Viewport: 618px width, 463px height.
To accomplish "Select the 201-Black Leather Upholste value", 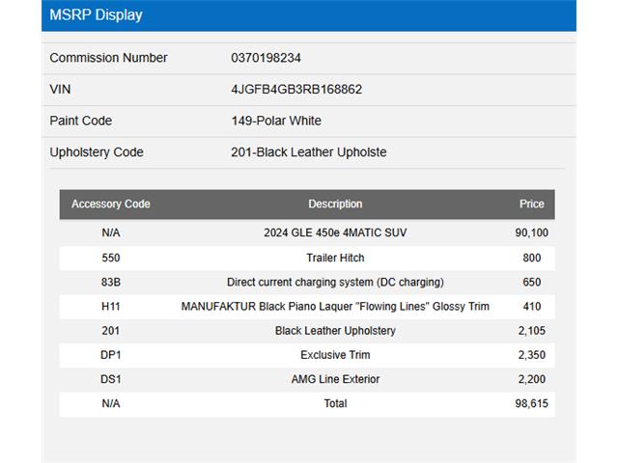I will 309,152.
